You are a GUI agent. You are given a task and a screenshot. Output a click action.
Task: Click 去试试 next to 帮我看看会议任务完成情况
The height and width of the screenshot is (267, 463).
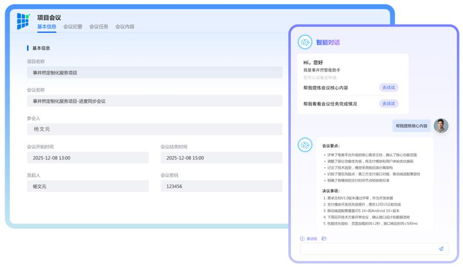point(389,104)
